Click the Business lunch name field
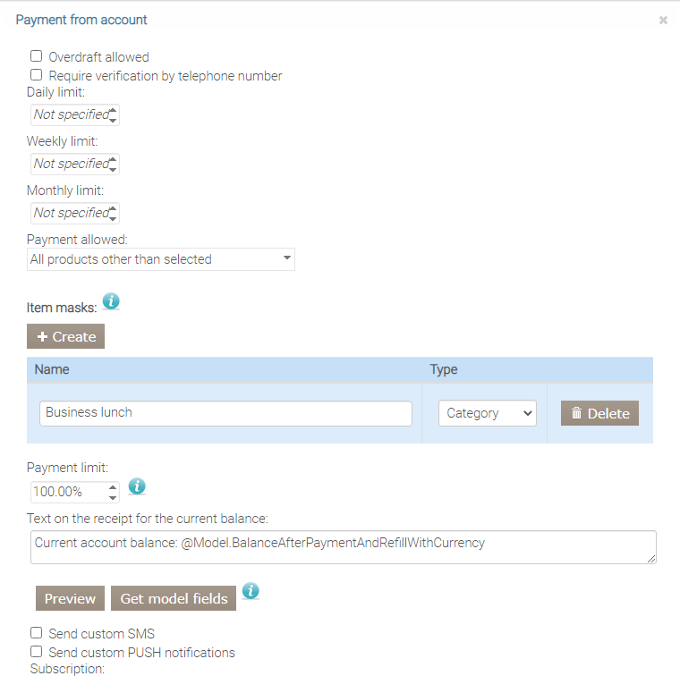Screen dimensions: 680x676 (225, 413)
